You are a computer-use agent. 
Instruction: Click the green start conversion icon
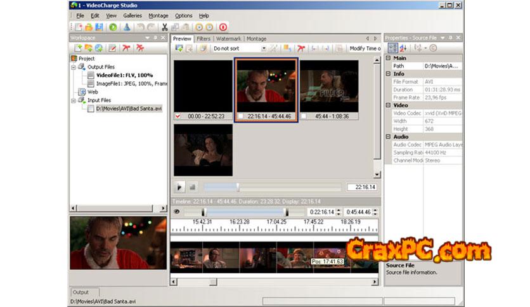tap(113, 27)
